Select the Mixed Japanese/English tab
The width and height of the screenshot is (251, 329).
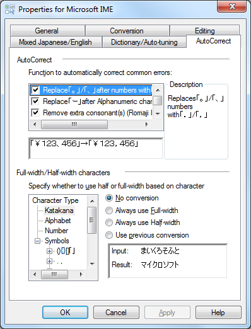55,42
